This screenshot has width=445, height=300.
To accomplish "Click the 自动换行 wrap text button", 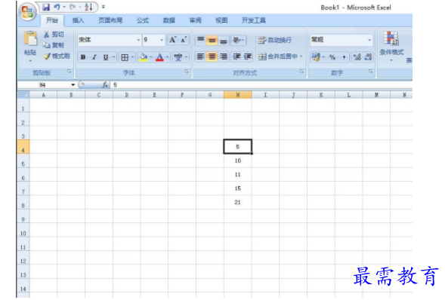I will [275, 40].
